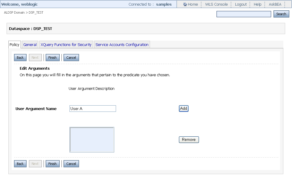Click the top Next button
Image resolution: width=292 pixels, height=175 pixels.
pos(35,58)
